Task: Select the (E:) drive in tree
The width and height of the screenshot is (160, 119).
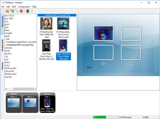Action: coord(6,21)
